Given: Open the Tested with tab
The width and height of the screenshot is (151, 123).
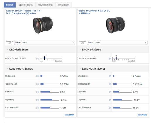Looking at the screenshot, I should point(64,5).
